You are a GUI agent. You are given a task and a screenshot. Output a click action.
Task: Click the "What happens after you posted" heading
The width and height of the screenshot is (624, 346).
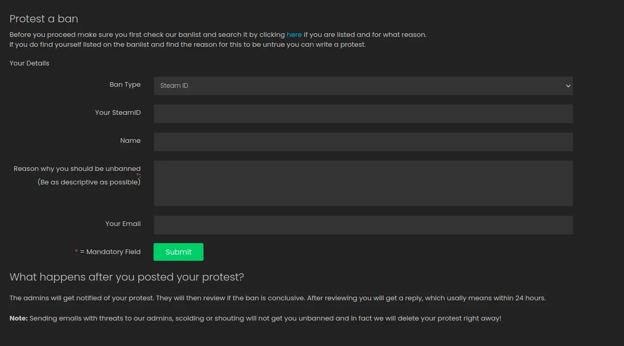pos(126,277)
